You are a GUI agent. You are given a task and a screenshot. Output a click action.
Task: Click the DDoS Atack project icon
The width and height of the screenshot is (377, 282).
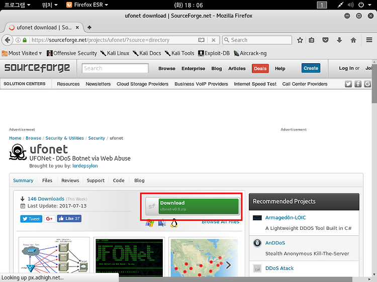[x=257, y=268]
